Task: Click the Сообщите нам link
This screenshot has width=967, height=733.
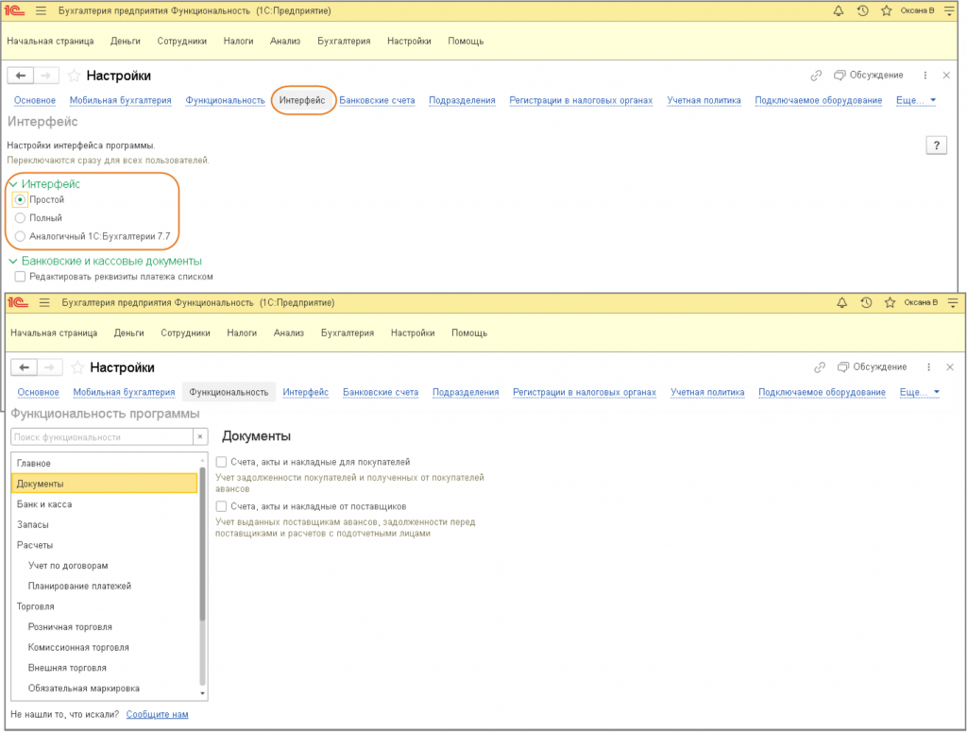Action: [157, 714]
